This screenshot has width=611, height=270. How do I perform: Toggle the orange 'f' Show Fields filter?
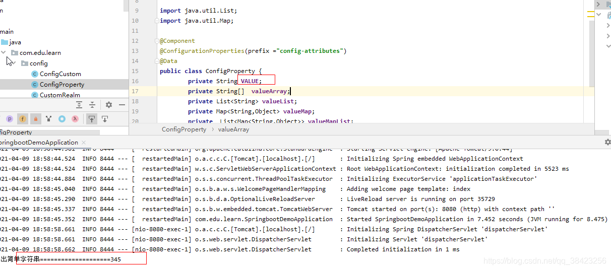point(23,119)
